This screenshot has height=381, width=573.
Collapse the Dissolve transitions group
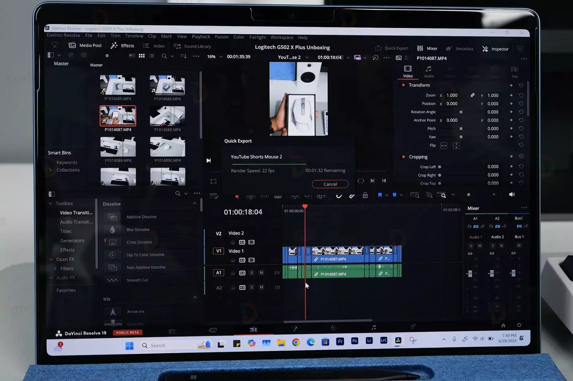194,203
